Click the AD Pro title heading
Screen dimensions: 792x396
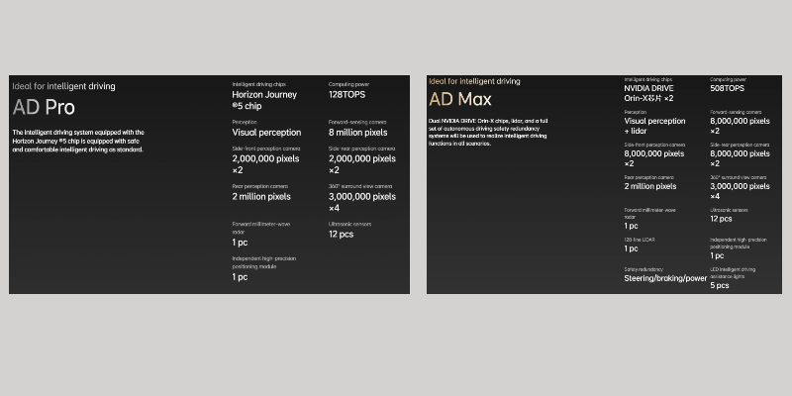tap(44, 107)
